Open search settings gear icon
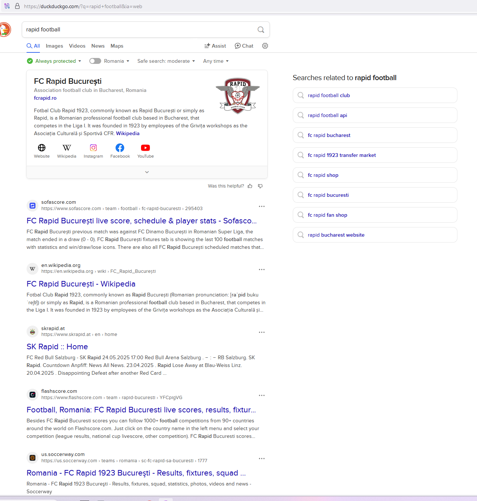The image size is (477, 501). (265, 46)
